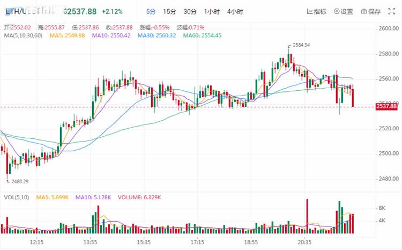
Task: Switch to 30分 interval
Action: tap(190, 12)
